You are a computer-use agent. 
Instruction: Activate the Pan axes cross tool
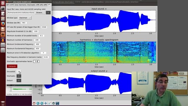pos(46,103)
